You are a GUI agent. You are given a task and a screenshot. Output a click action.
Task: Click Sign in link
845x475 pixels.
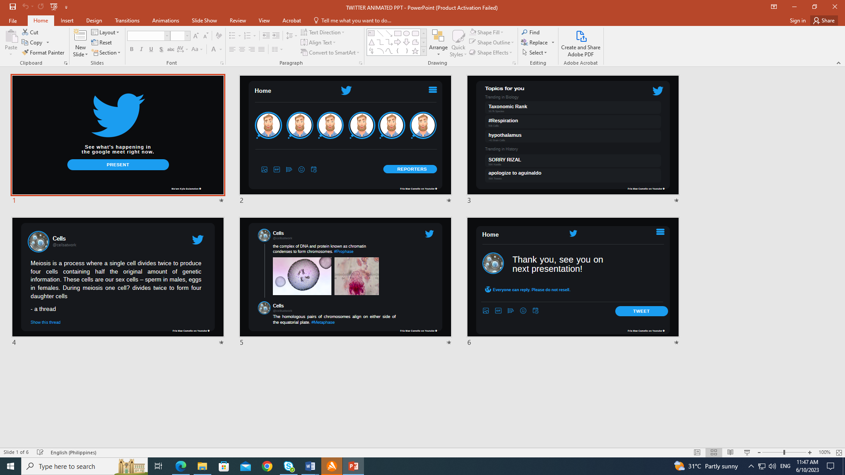[797, 21]
